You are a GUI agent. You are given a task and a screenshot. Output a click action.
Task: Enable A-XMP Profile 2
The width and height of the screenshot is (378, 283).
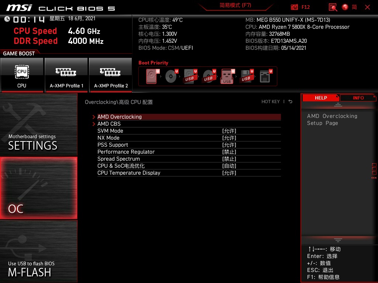point(111,75)
